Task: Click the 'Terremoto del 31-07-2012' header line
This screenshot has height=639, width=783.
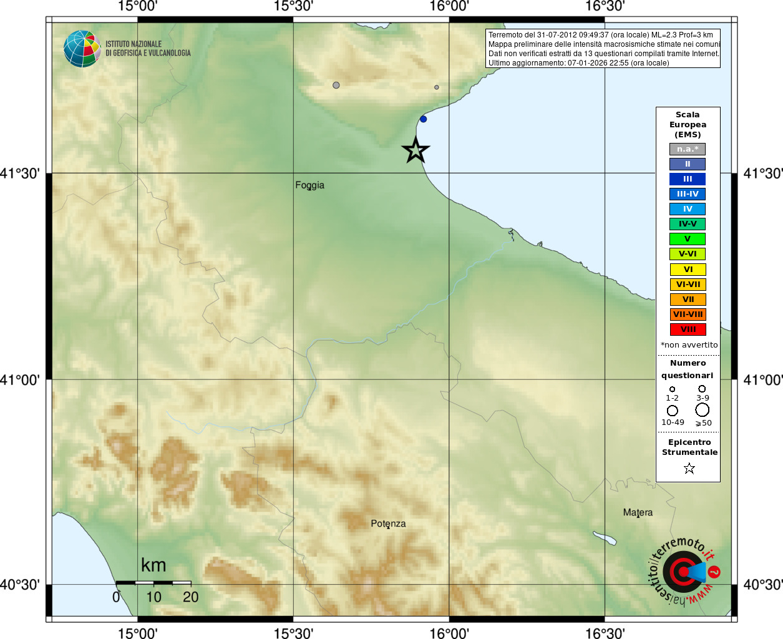Action: click(x=600, y=35)
